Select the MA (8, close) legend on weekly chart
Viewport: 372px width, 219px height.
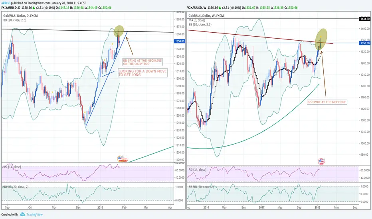(197, 20)
